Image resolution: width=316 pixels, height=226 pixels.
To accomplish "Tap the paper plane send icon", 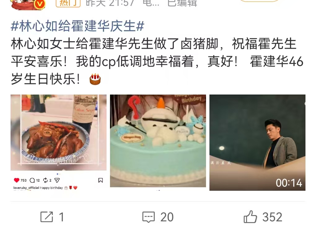I will pos(57,180).
